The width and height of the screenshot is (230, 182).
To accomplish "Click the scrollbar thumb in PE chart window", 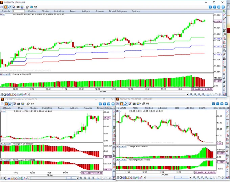I will pos(182,178).
